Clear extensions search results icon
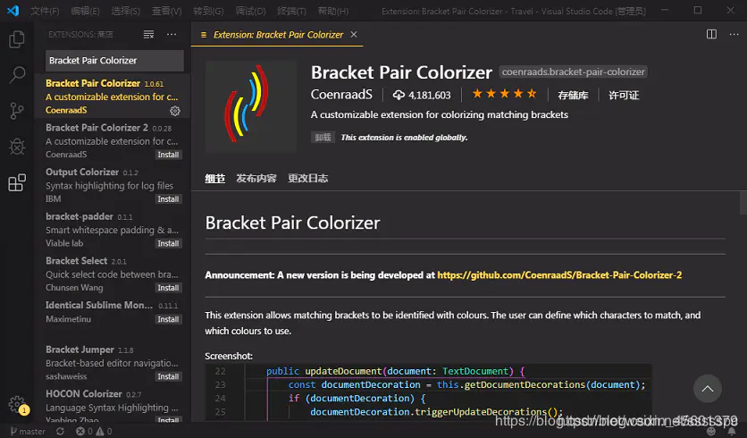 (148, 34)
